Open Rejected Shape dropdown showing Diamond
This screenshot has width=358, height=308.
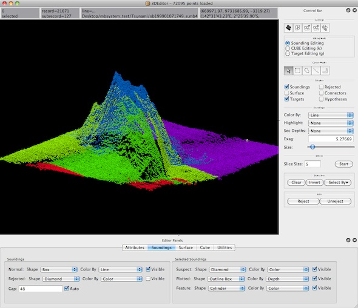(61, 279)
